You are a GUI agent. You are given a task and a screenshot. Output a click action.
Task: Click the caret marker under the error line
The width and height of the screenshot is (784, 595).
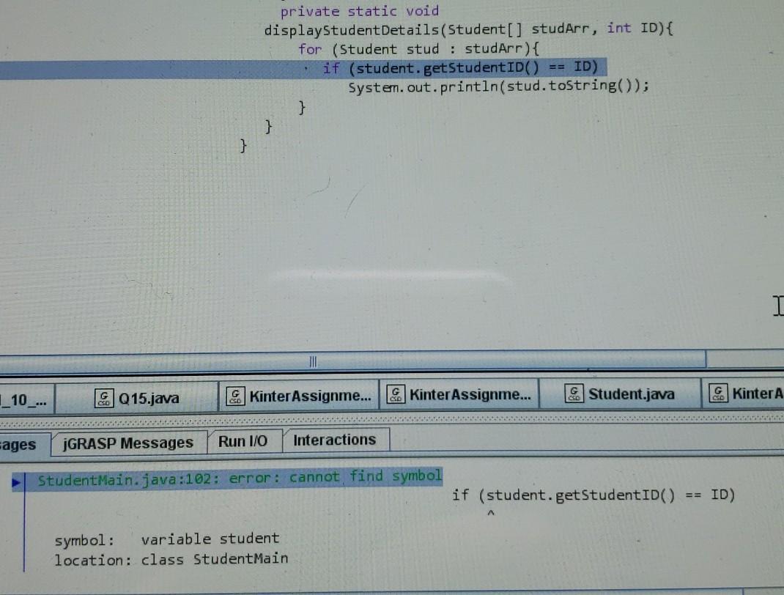coord(491,513)
